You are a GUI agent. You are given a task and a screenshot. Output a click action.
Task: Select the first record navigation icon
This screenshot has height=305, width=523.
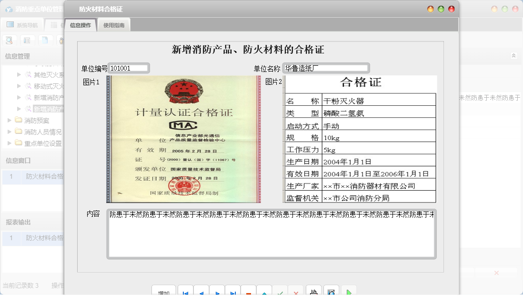(x=185, y=293)
